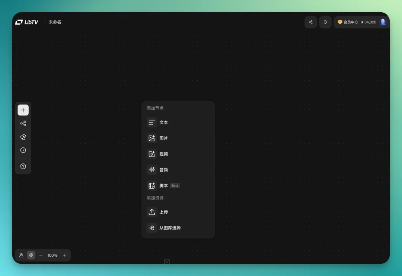Click the help question-mark icon

23,166
